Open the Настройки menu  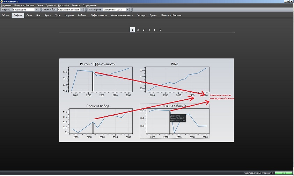tap(64, 6)
